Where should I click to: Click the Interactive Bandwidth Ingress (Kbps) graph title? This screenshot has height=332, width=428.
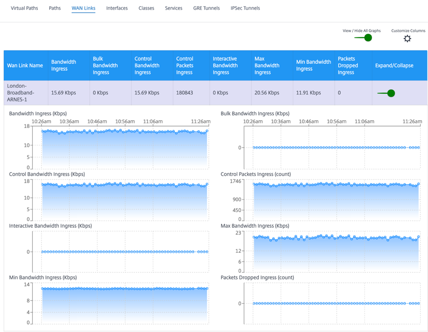51,226
